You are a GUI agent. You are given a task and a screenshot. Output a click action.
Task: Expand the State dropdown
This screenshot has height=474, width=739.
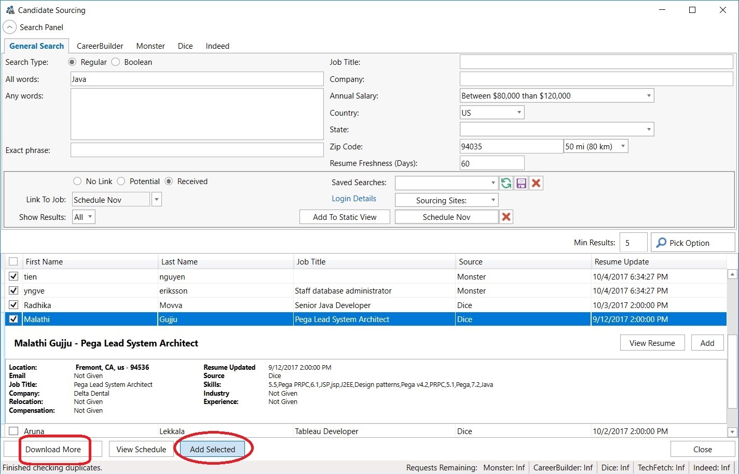point(649,129)
